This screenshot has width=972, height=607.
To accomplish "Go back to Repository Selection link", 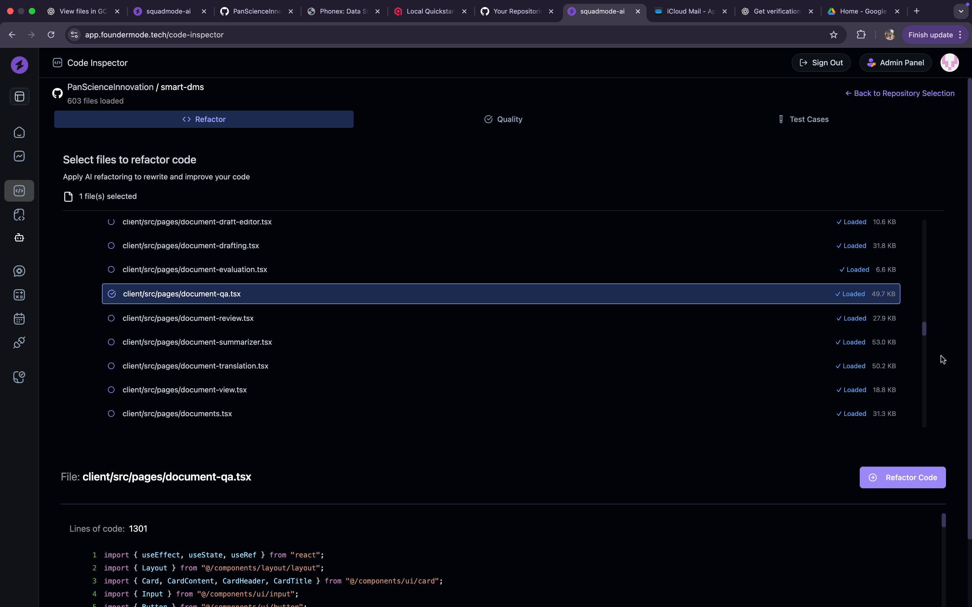I will click(900, 93).
